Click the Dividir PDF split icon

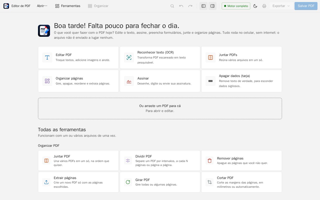(128, 160)
